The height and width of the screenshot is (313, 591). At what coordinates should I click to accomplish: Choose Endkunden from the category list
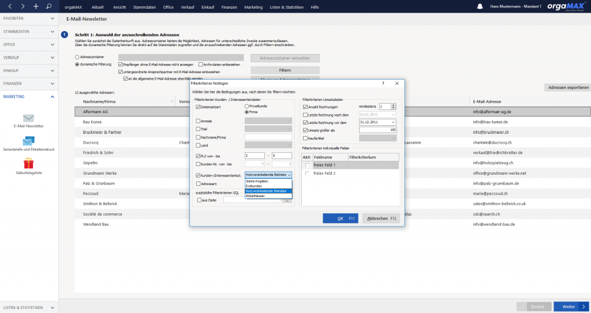point(268,186)
